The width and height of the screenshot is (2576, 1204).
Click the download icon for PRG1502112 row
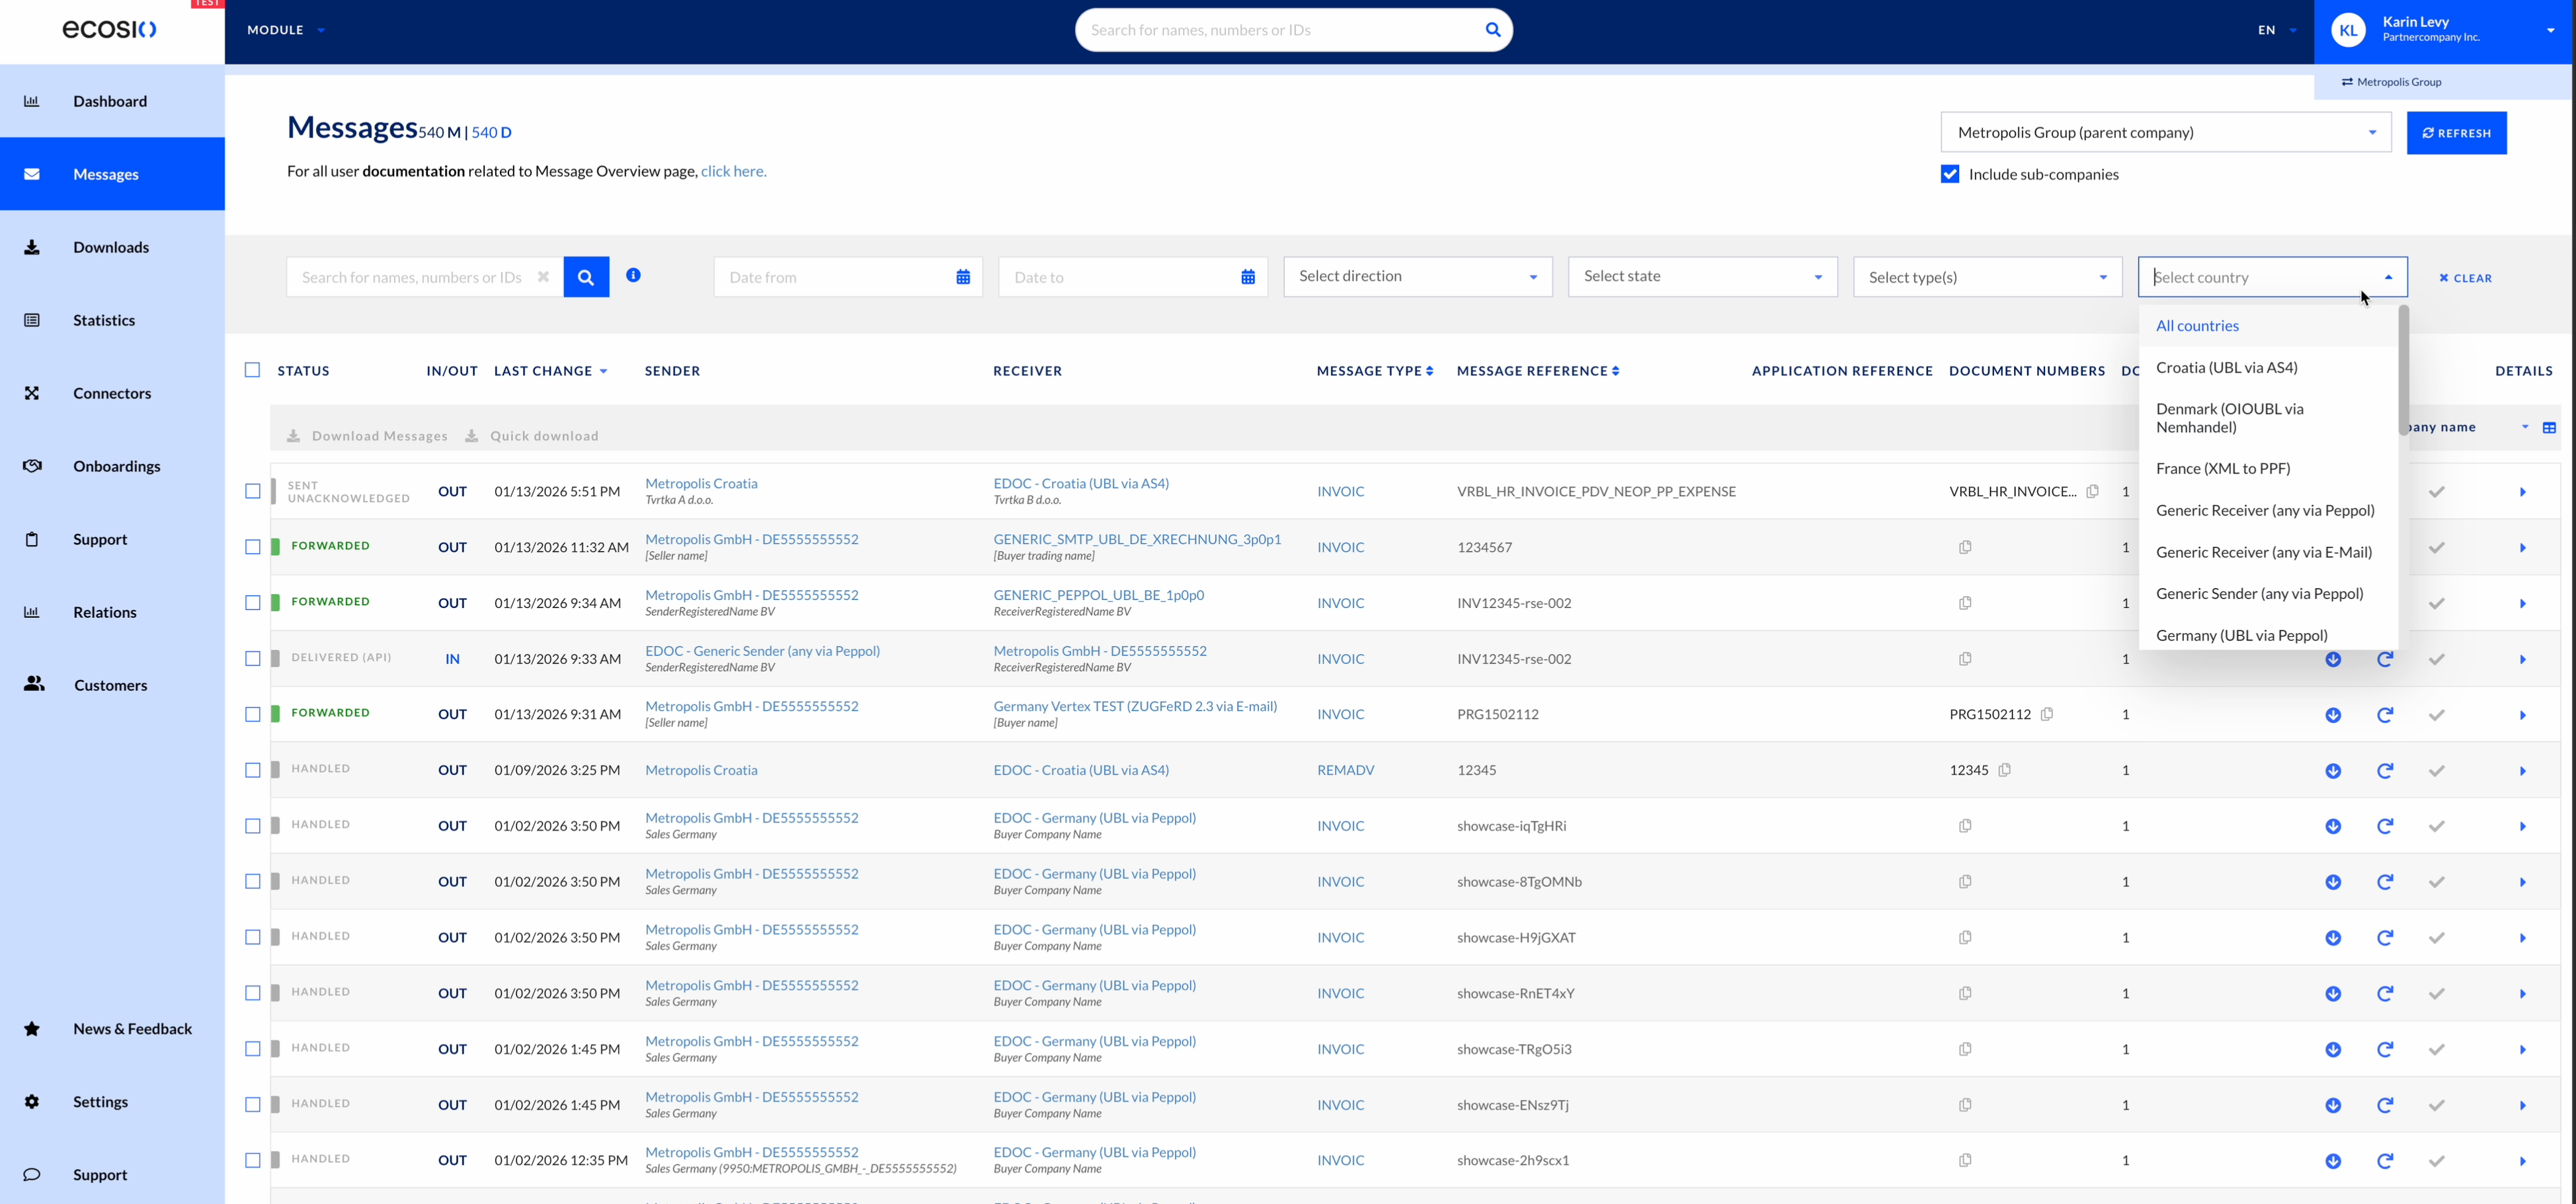(x=2332, y=714)
